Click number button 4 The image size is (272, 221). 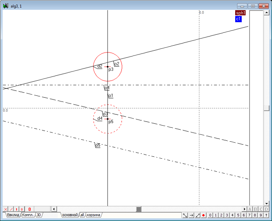click(x=233, y=215)
